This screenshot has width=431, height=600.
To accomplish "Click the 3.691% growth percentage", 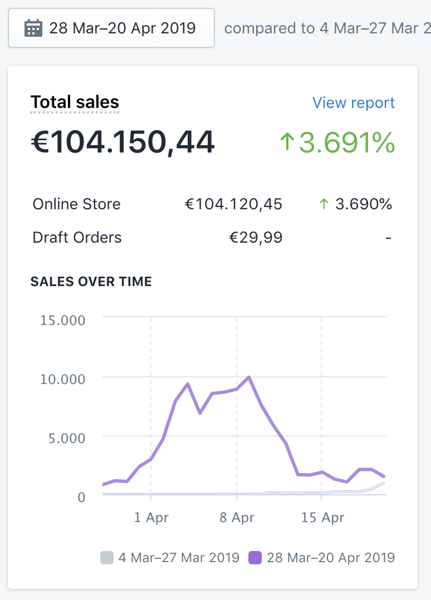I will (x=347, y=142).
